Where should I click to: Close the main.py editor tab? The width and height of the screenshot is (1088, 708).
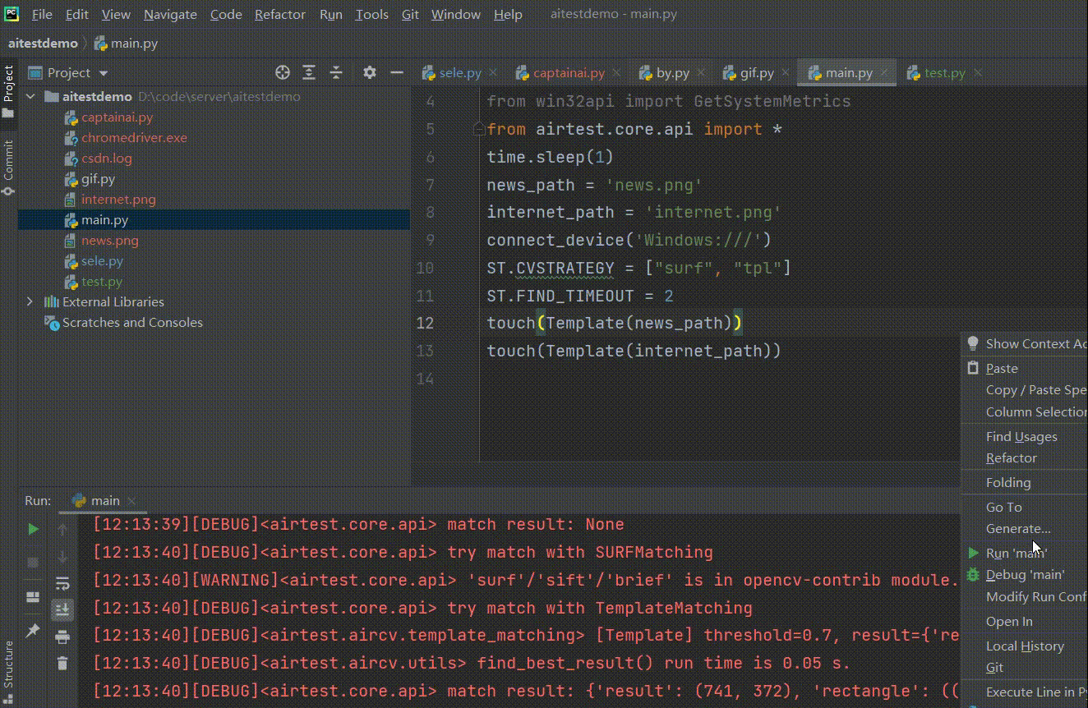(885, 73)
